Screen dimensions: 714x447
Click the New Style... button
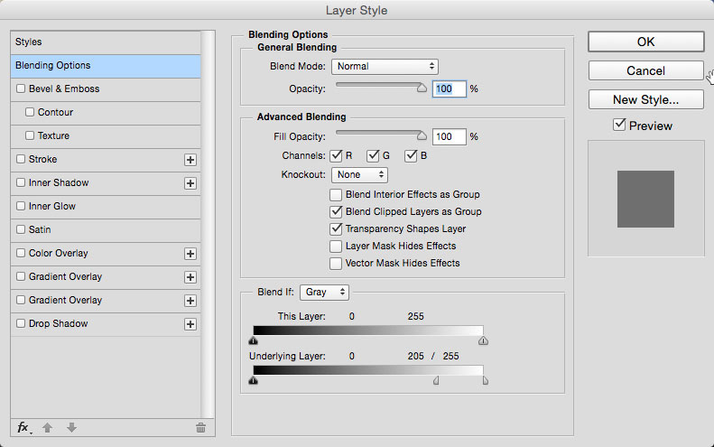point(645,99)
